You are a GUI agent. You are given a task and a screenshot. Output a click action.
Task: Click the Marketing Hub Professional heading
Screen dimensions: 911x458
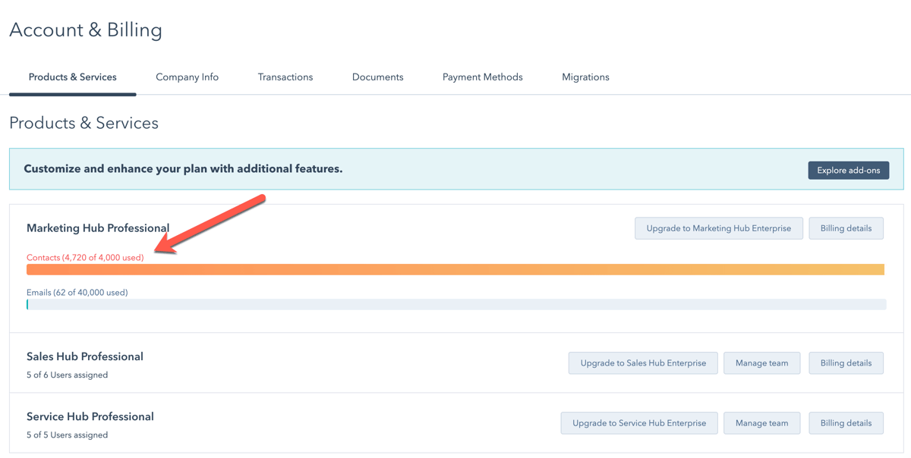click(98, 227)
